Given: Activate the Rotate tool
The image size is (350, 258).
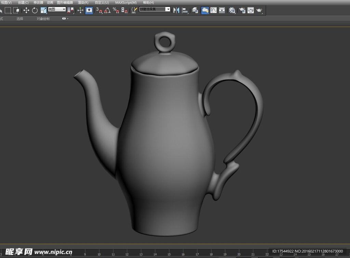Looking at the screenshot, I should [x=35, y=10].
